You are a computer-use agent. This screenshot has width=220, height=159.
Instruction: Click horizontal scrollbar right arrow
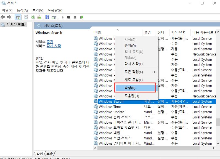pyautogui.click(x=214, y=148)
